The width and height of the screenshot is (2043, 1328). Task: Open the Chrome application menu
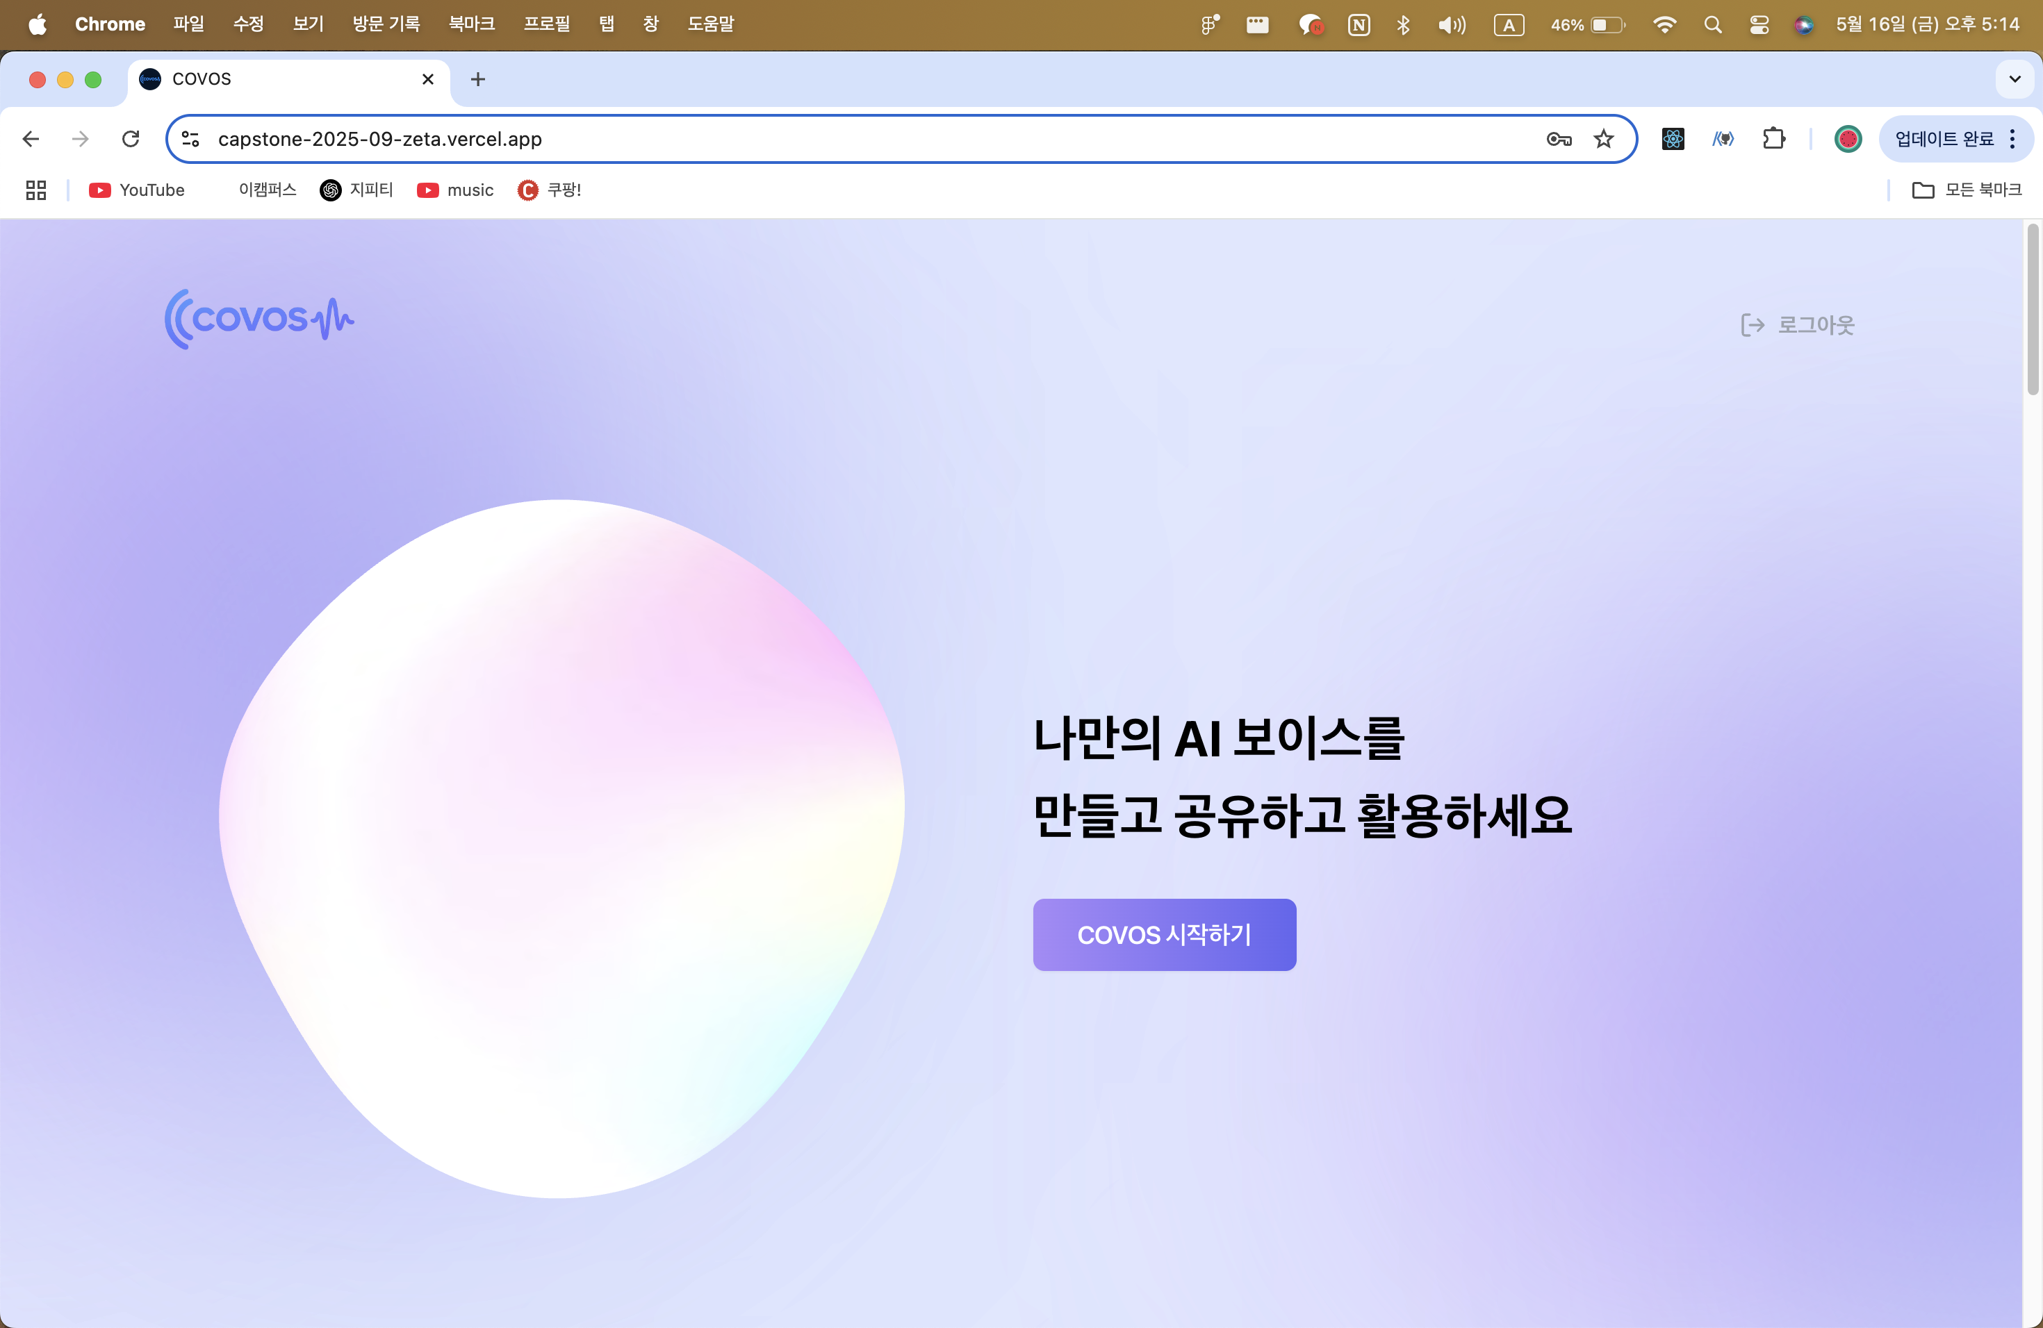tap(110, 24)
